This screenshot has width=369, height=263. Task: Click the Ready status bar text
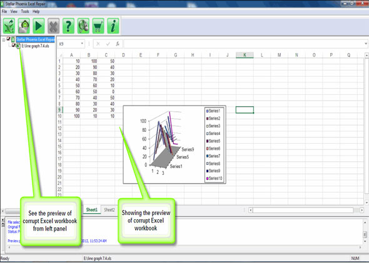(x=5, y=259)
